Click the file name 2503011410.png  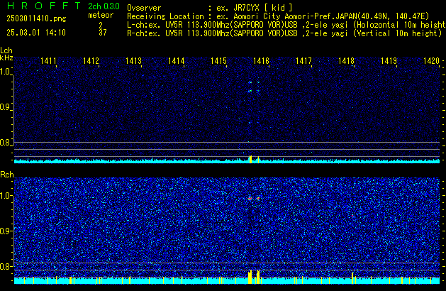point(36,18)
